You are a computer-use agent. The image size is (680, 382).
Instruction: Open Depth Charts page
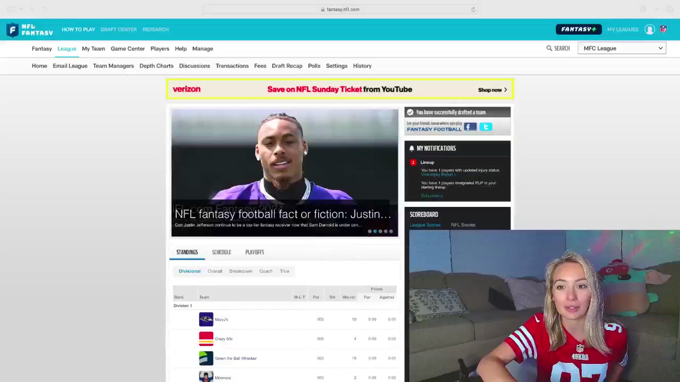pyautogui.click(x=157, y=66)
